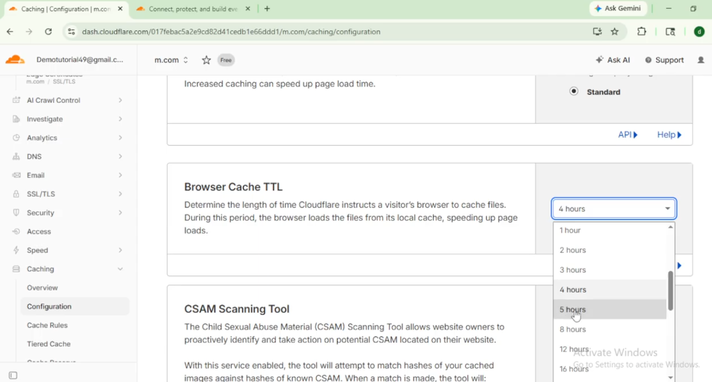712x382 pixels.
Task: Reload the page in browser
Action: click(48, 31)
